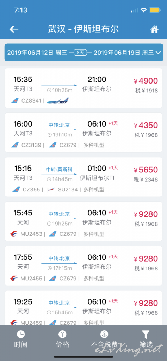The width and height of the screenshot is (167, 361).
Task: Tap the Aeroflot logo beside SU2134
Action: coord(51,189)
